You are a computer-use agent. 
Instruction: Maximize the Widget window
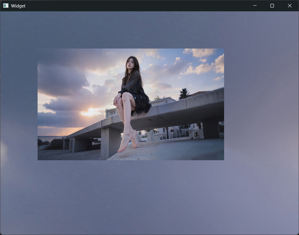(x=272, y=6)
